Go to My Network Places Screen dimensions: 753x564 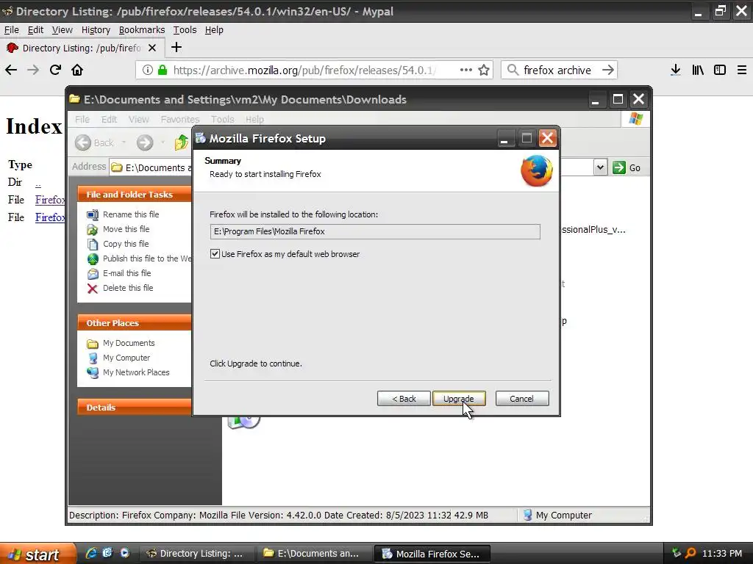(136, 372)
